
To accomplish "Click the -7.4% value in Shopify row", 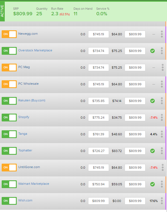I will (154, 118).
